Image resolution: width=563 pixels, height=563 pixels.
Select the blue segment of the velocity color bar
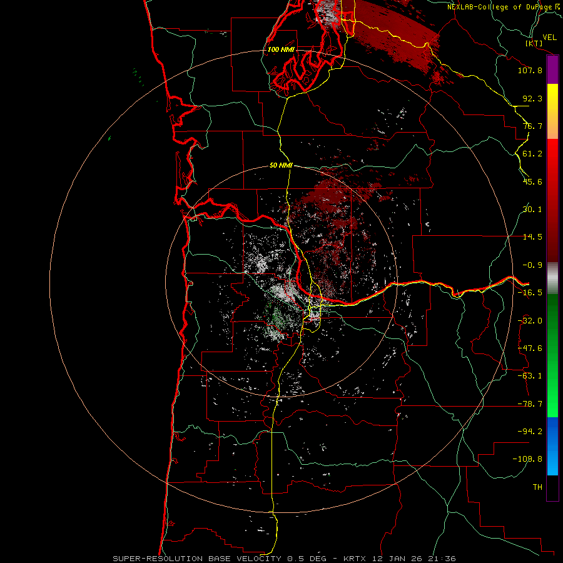tap(552, 446)
